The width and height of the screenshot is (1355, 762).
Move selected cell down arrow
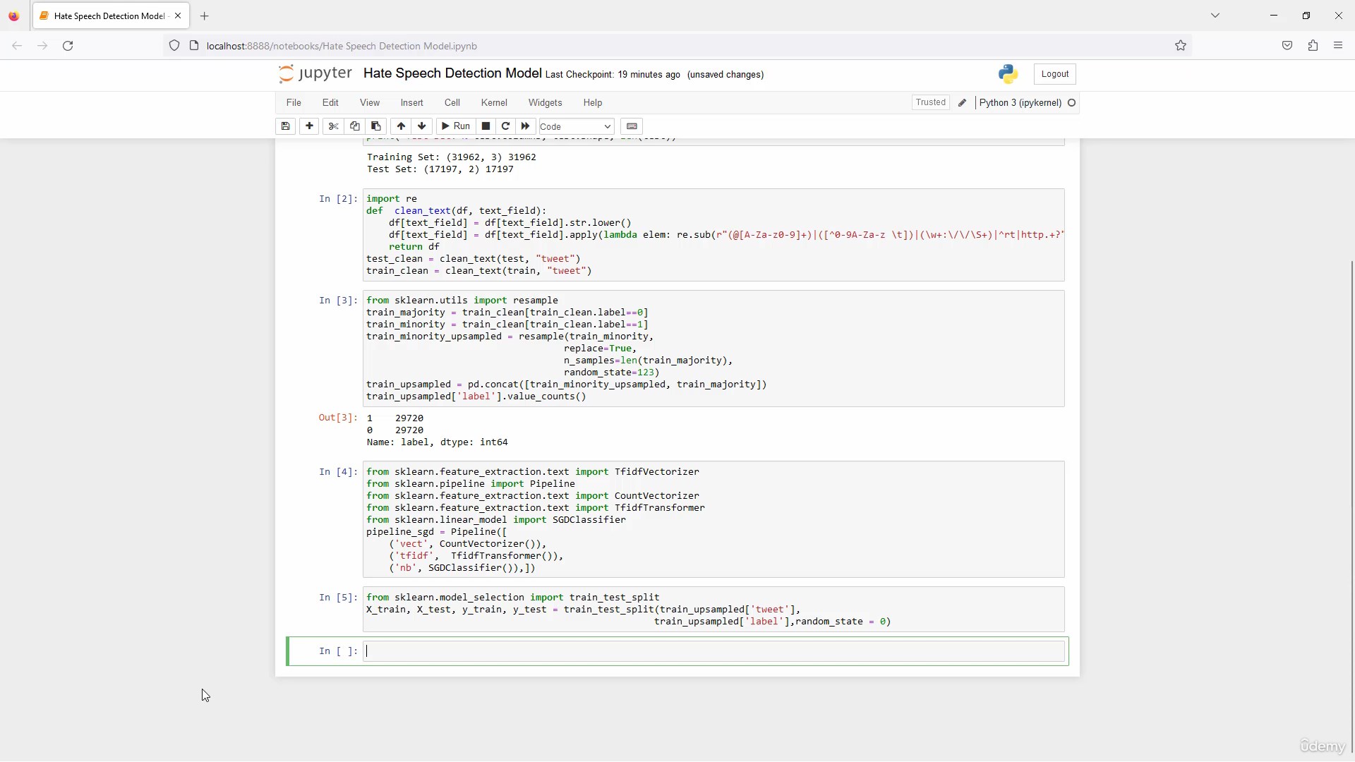tap(422, 126)
